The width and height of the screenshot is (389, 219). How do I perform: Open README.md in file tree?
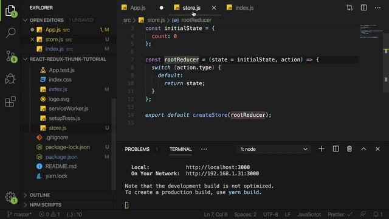point(61,166)
